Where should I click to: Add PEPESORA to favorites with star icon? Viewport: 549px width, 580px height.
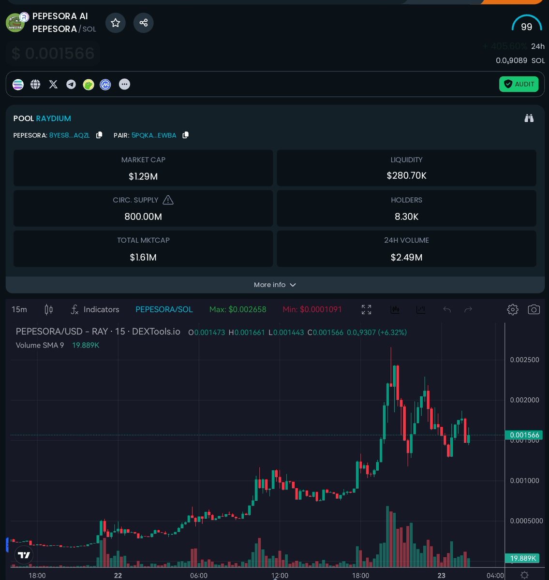point(115,23)
